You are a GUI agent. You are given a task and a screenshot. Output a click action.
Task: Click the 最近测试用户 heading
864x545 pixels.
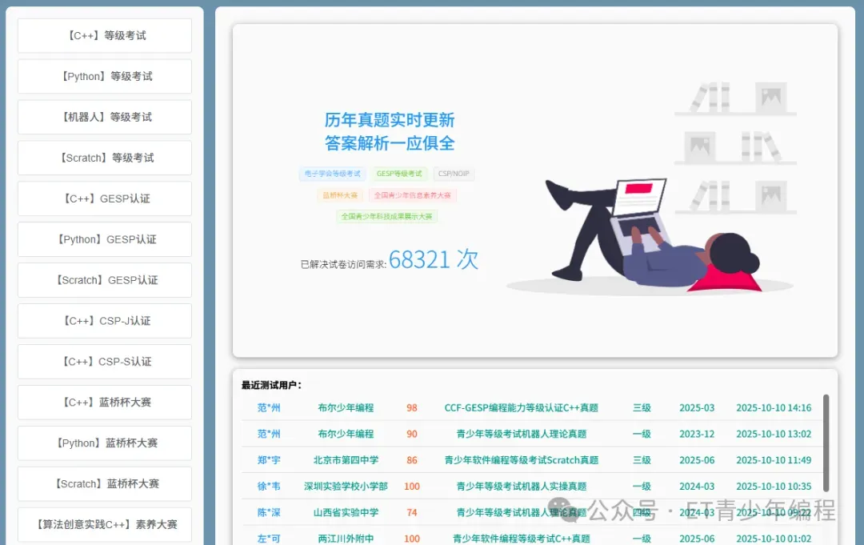[x=271, y=385]
